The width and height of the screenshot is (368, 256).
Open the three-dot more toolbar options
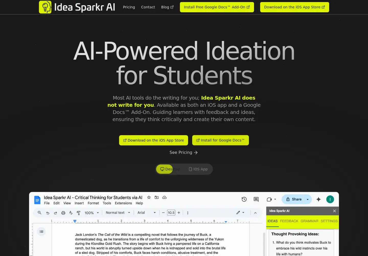[x=188, y=213]
